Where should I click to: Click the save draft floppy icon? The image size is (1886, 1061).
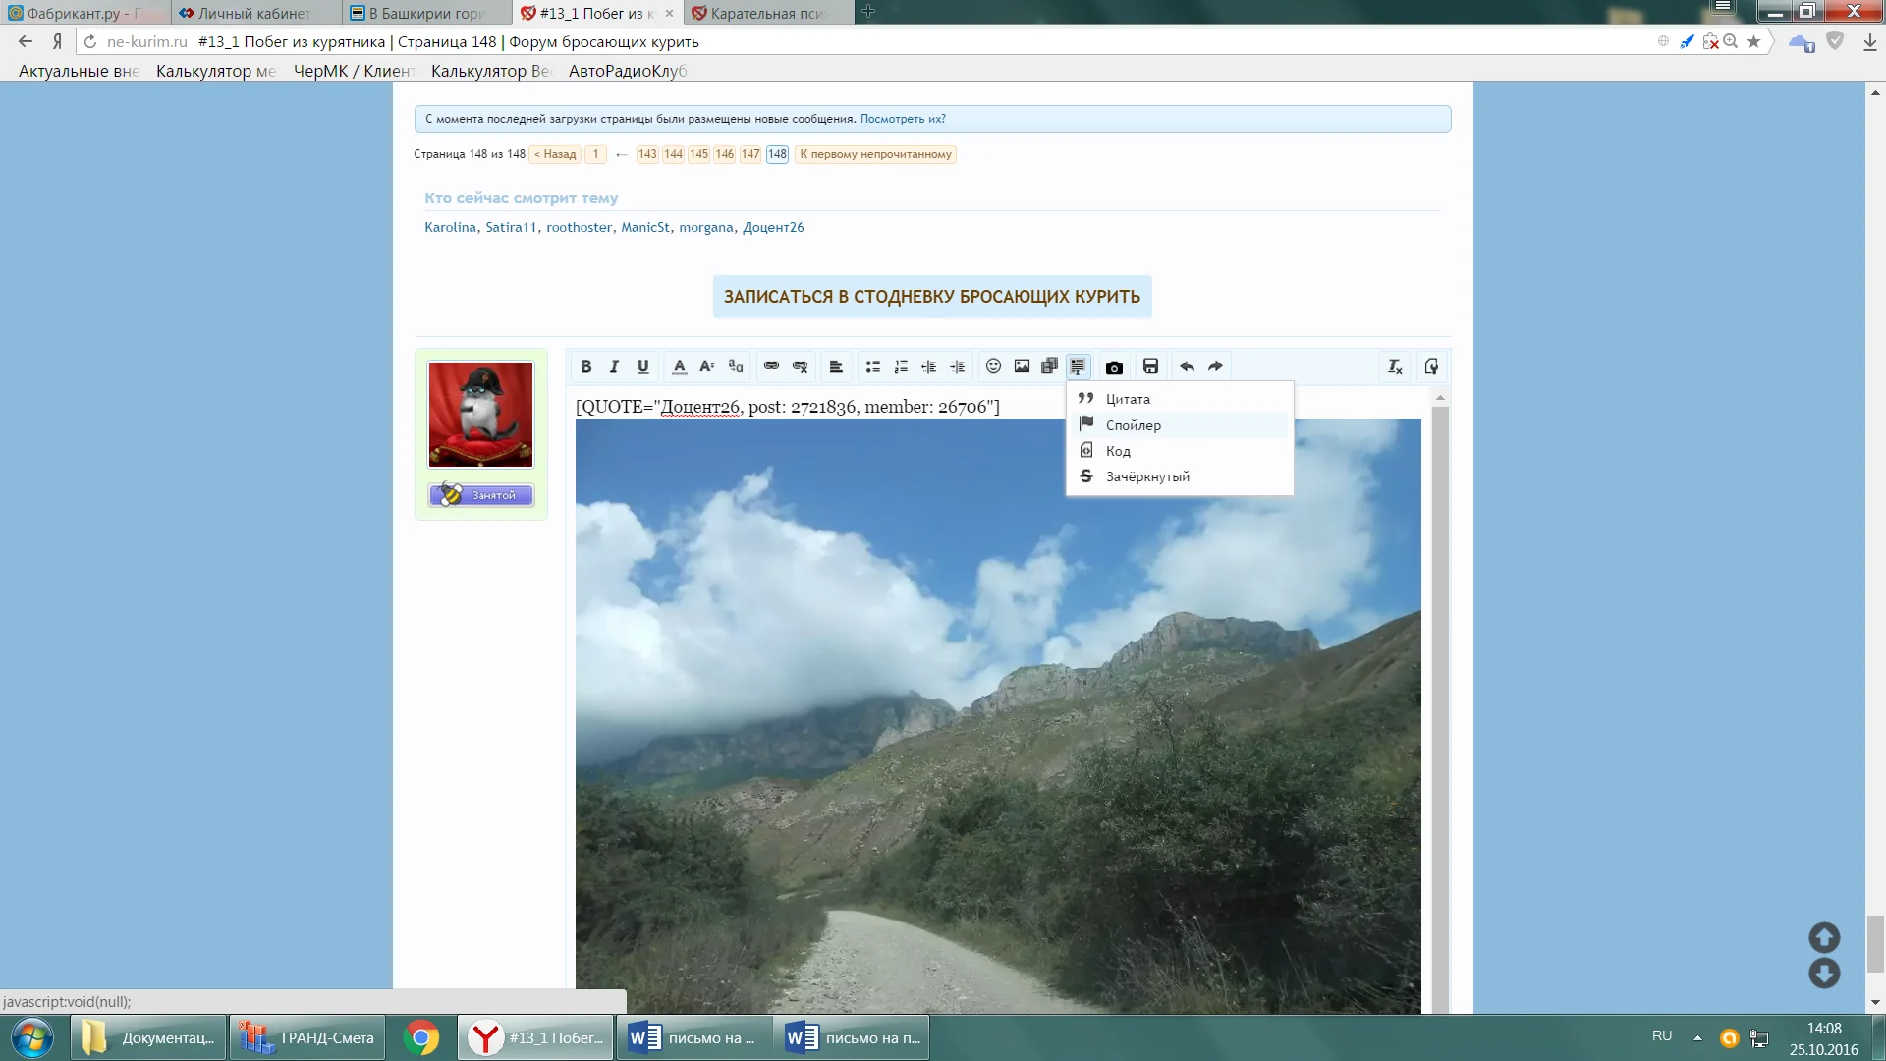(x=1150, y=366)
